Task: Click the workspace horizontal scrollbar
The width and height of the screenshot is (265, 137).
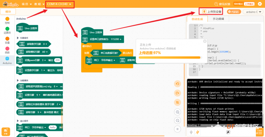Action: (x=127, y=136)
